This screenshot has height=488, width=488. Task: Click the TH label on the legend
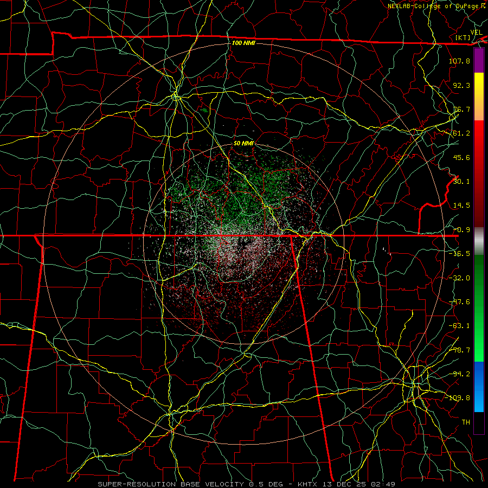466,422
